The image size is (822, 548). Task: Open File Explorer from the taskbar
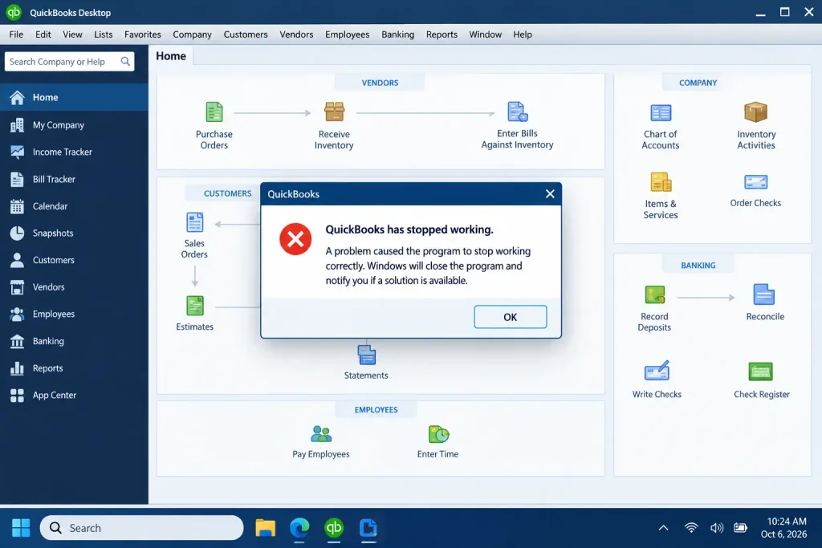[265, 528]
